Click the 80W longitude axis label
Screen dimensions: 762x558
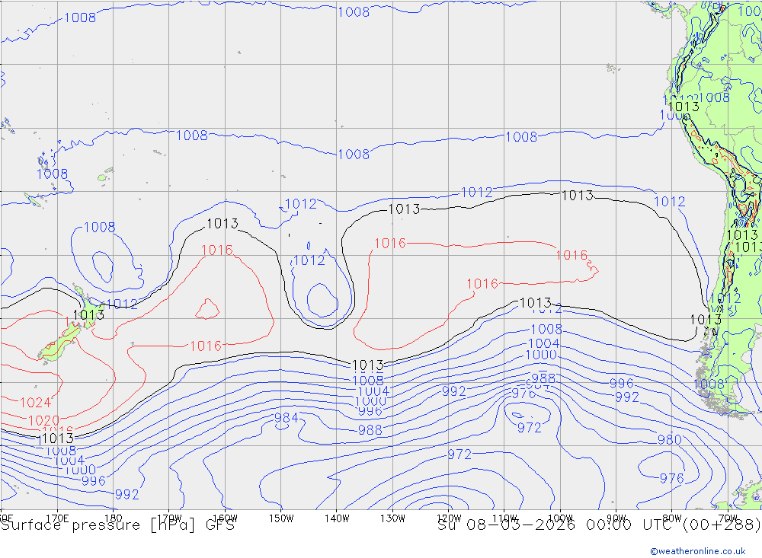672,518
